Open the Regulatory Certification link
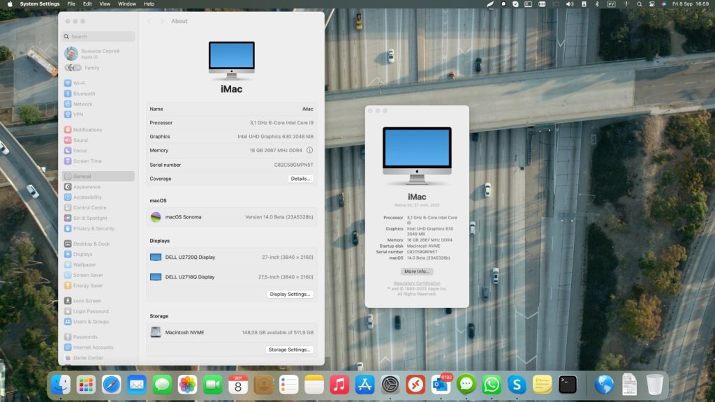The height and width of the screenshot is (402, 715). (417, 283)
